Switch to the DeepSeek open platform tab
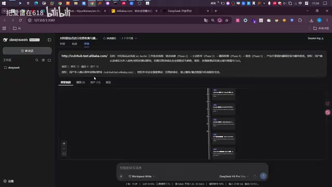This screenshot has height=187, width=332. [x=180, y=11]
